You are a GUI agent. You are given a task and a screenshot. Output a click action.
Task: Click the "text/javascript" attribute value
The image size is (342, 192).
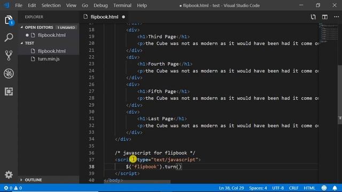pyautogui.click(x=175, y=160)
